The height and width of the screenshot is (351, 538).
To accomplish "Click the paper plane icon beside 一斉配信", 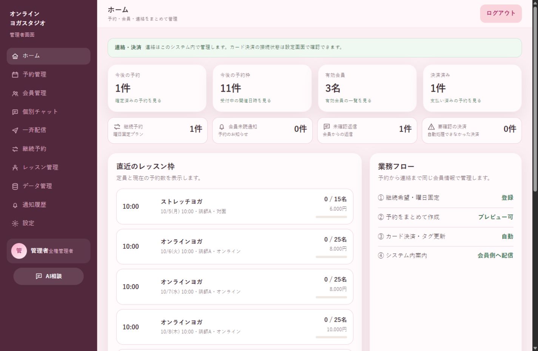I will click(x=15, y=130).
